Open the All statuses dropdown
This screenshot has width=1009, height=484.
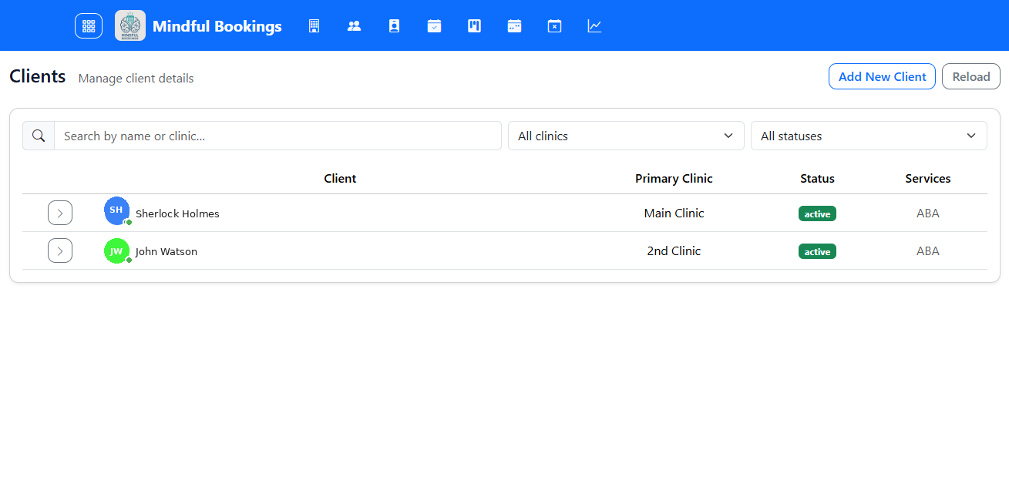(869, 136)
